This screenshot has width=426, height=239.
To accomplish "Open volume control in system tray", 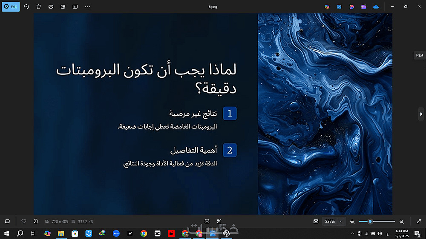I will coord(380,233).
